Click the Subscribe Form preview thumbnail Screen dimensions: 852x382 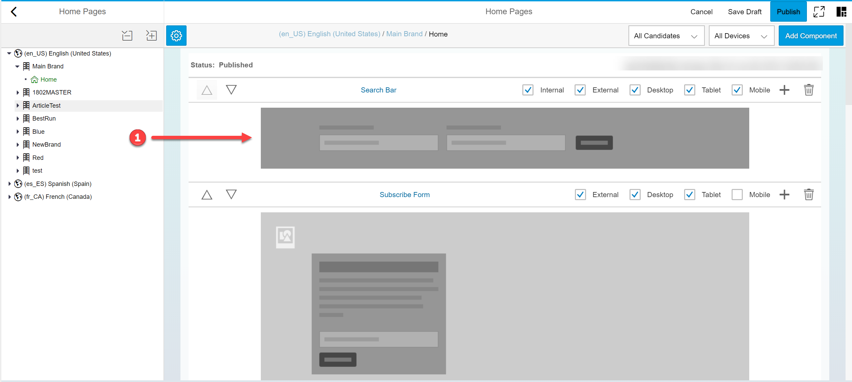click(x=505, y=296)
